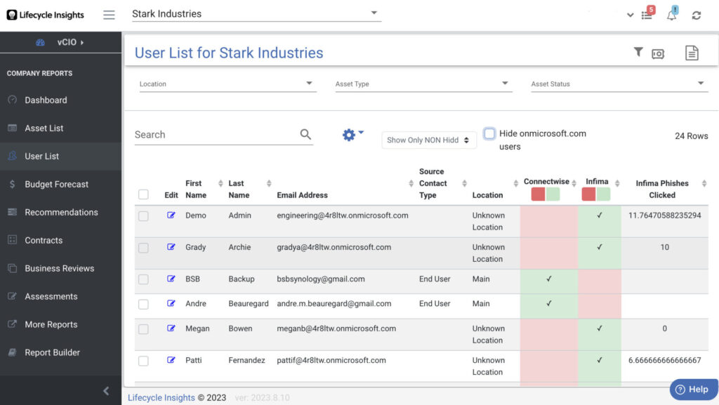
Task: Sort by Infima Phishes Clicked column arrows
Action: tap(704, 183)
